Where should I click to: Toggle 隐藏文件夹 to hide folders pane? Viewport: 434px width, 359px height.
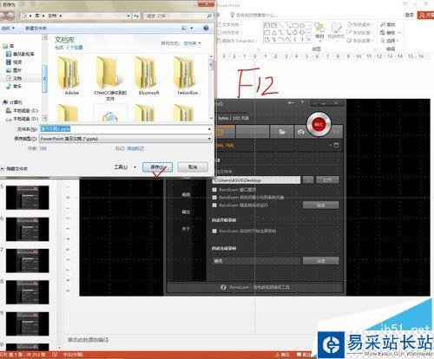click(x=15, y=168)
